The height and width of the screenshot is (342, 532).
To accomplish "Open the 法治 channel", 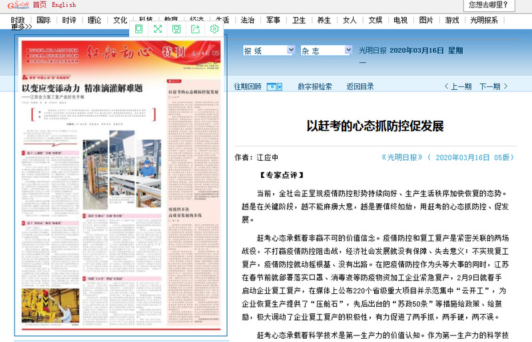I will [x=247, y=20].
